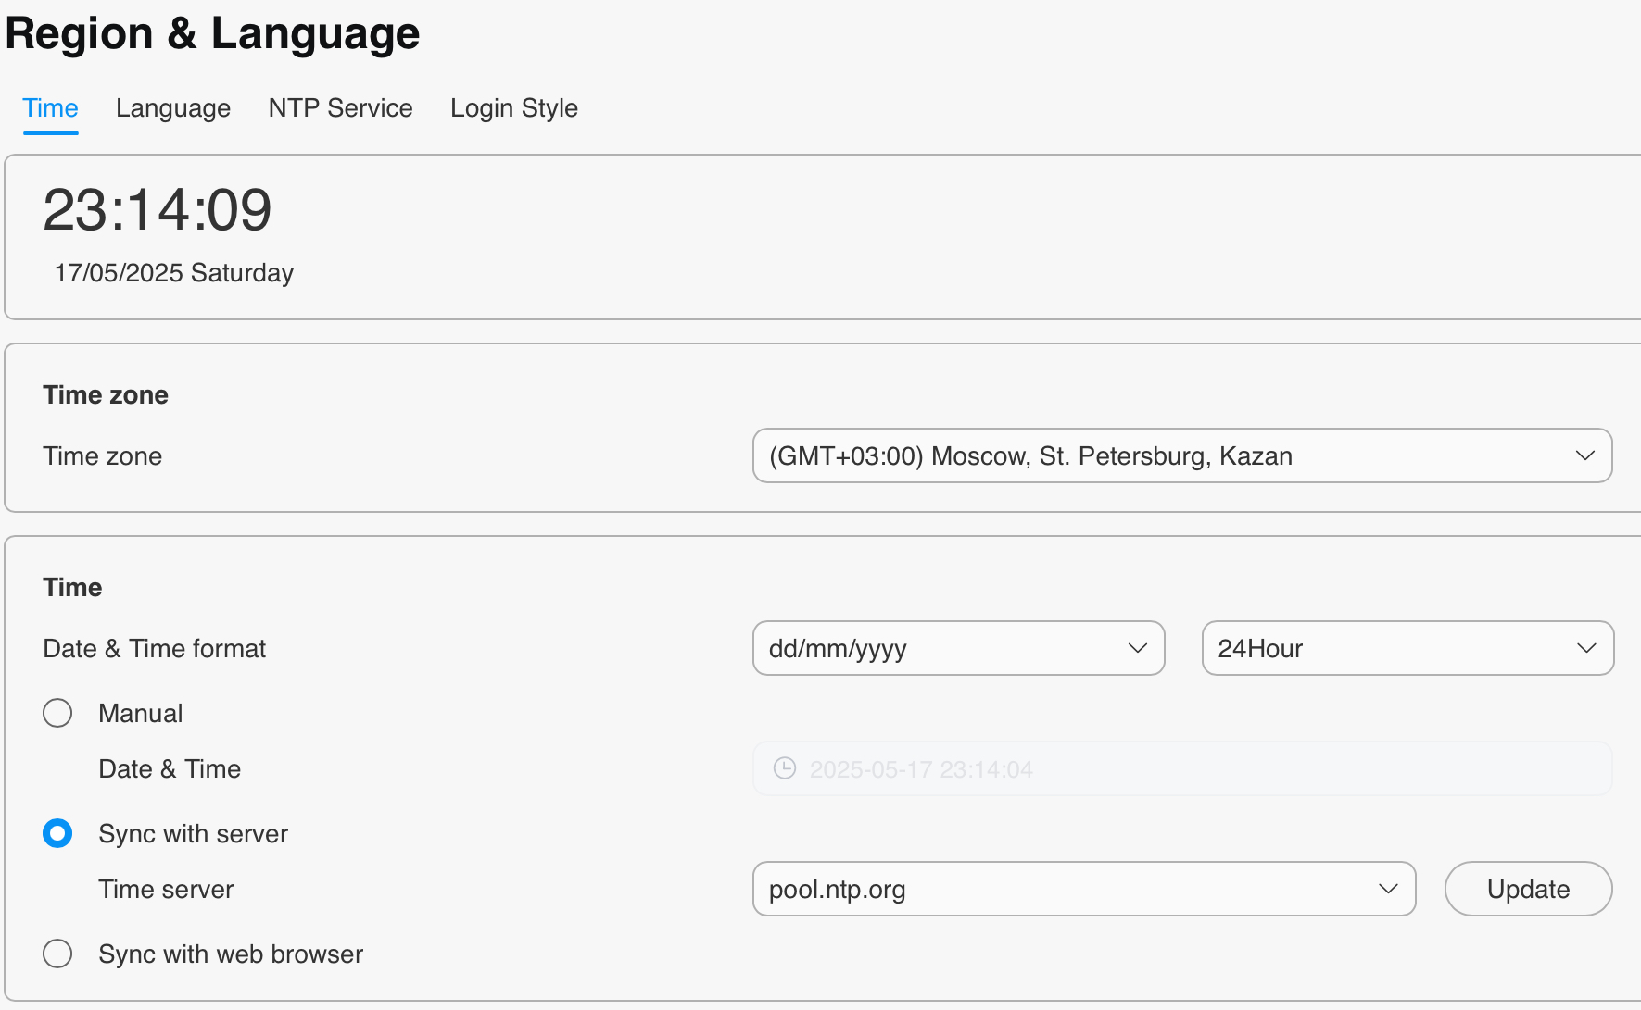This screenshot has height=1010, width=1641.
Task: Click the 17/05/2025 Saturday date text
Action: (x=174, y=273)
